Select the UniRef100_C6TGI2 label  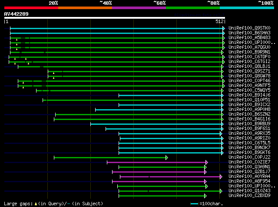(249, 62)
